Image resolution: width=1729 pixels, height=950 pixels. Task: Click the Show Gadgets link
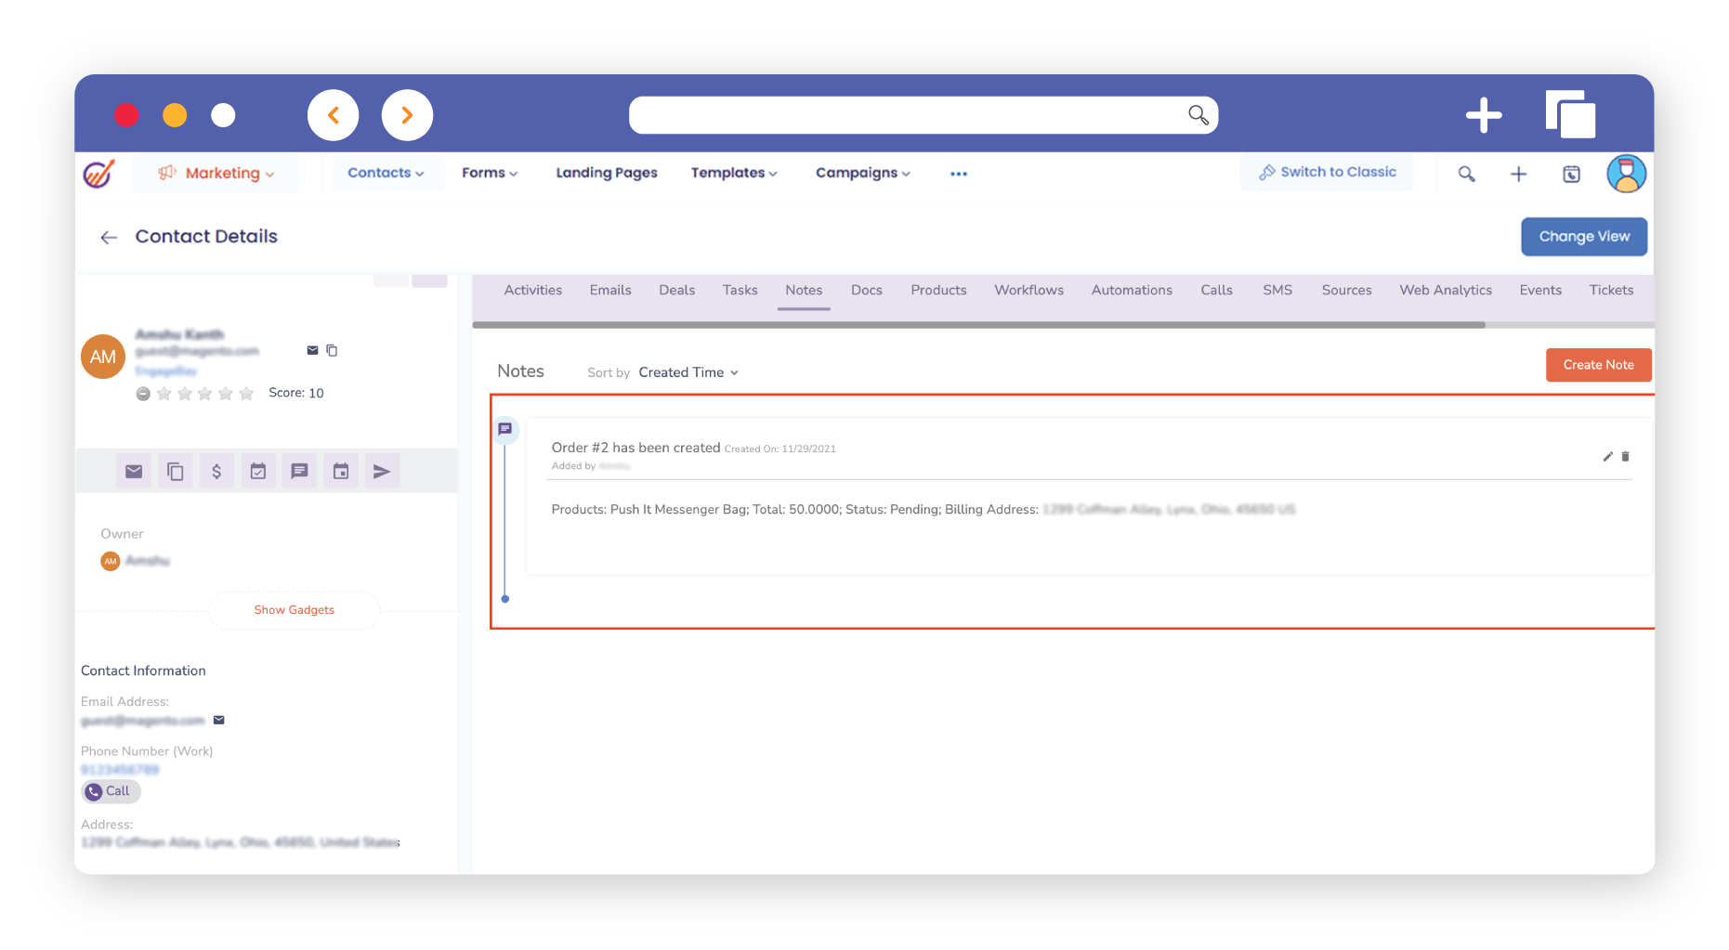[294, 610]
